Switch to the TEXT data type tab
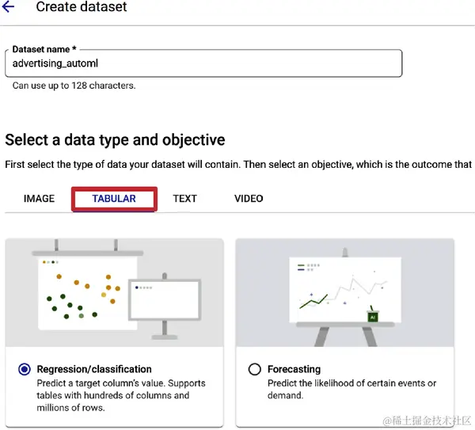The image size is (475, 430). [184, 199]
